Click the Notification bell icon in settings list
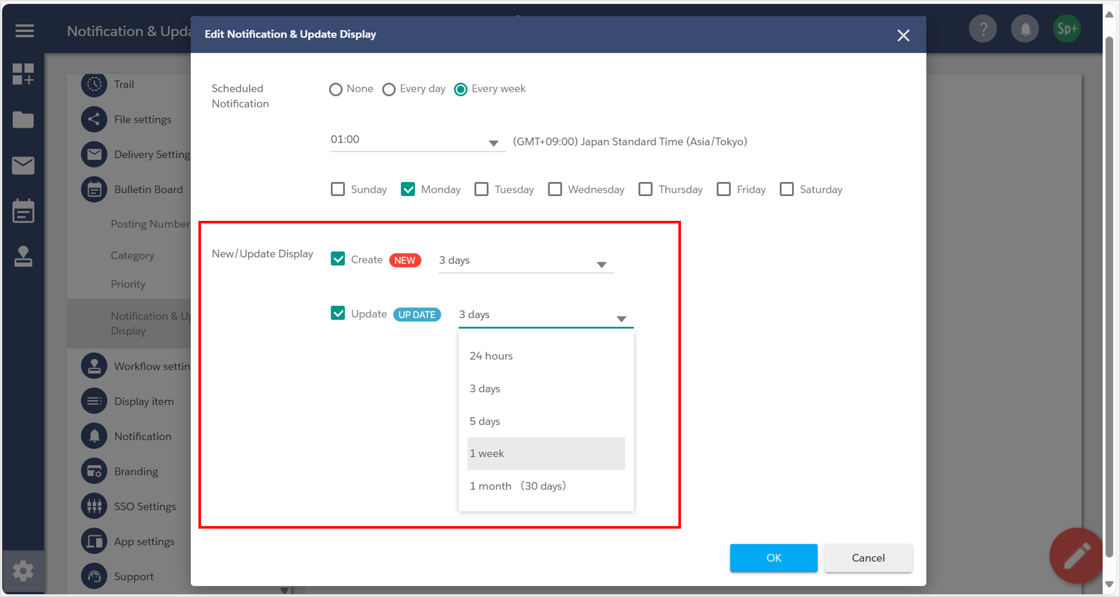 (94, 436)
